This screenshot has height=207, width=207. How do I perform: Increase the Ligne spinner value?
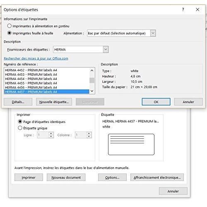[51, 133]
